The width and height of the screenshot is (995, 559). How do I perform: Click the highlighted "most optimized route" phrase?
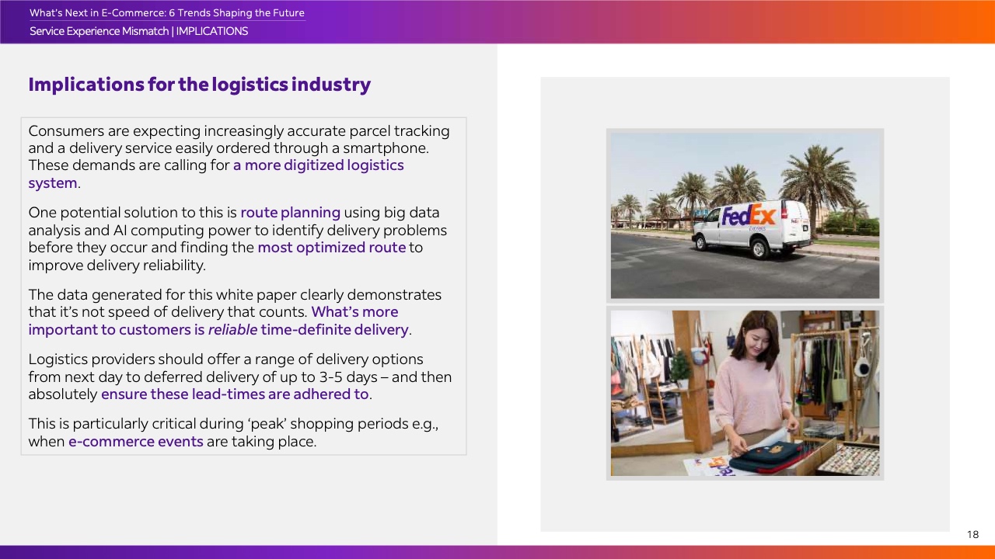(331, 248)
